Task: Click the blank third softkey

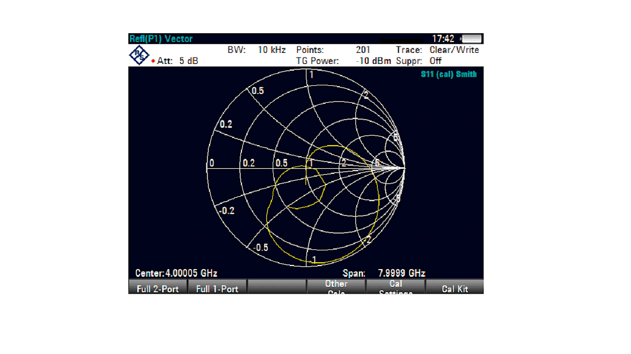Action: [x=276, y=287]
